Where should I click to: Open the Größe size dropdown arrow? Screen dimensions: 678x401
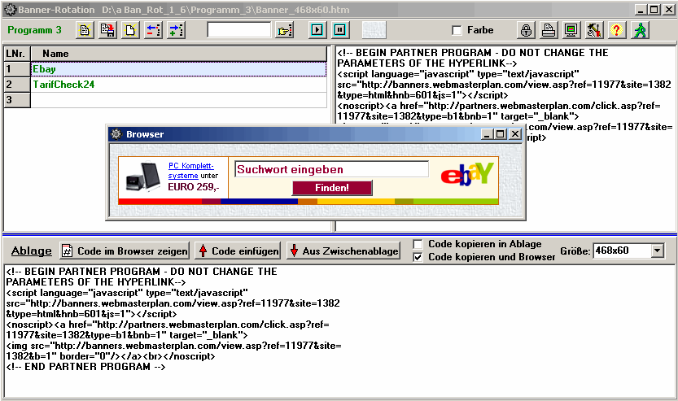pos(658,251)
